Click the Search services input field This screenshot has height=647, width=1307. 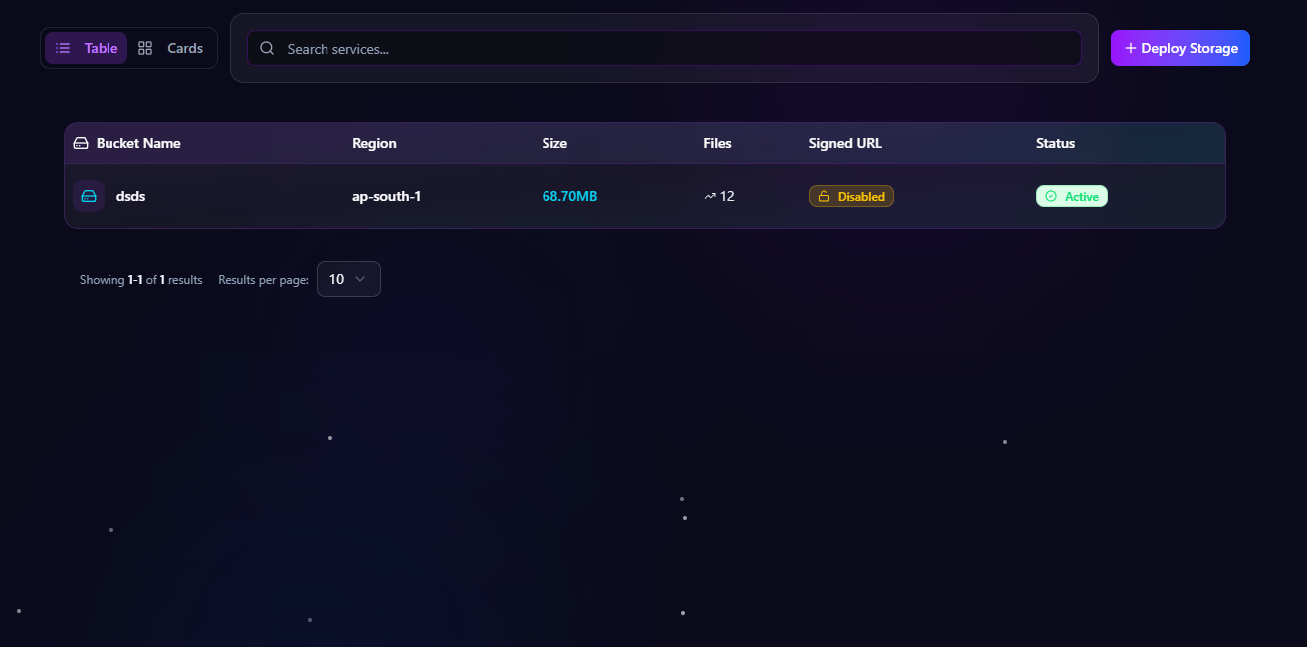pyautogui.click(x=664, y=48)
